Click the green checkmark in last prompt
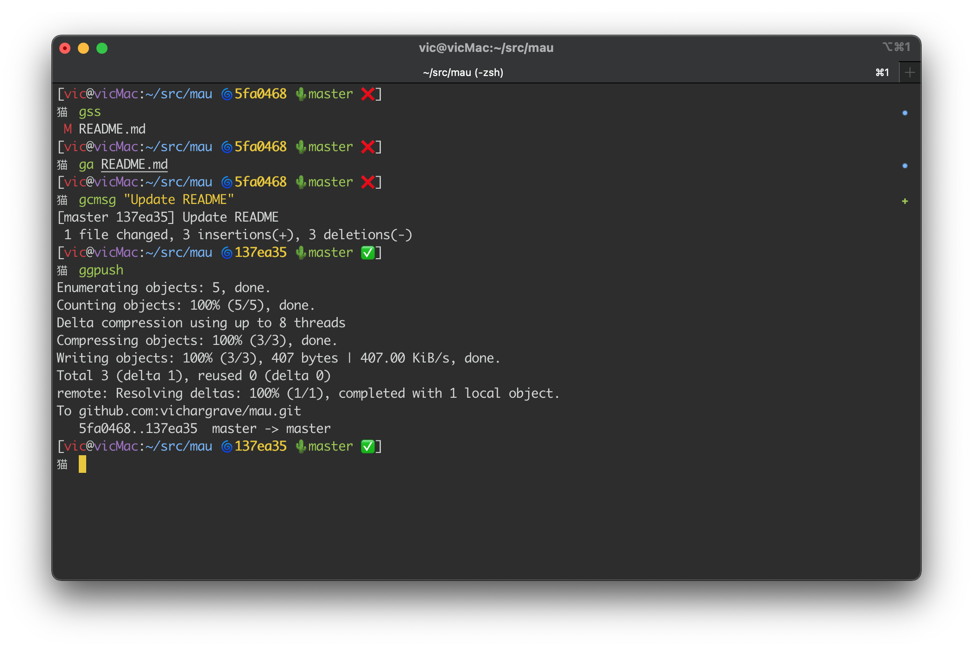This screenshot has width=973, height=649. 368,446
